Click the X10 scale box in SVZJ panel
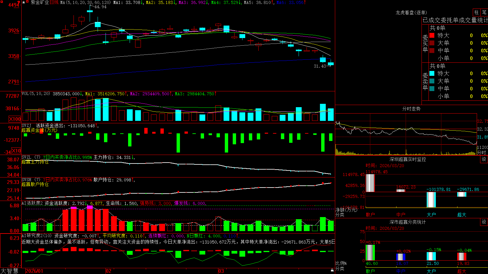Viewport: 488px width, 274px height. (16, 151)
